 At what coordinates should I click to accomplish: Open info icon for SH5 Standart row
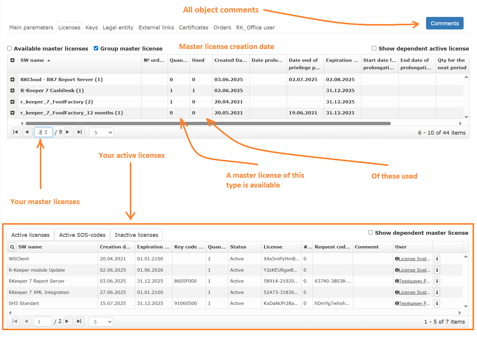[x=437, y=303]
